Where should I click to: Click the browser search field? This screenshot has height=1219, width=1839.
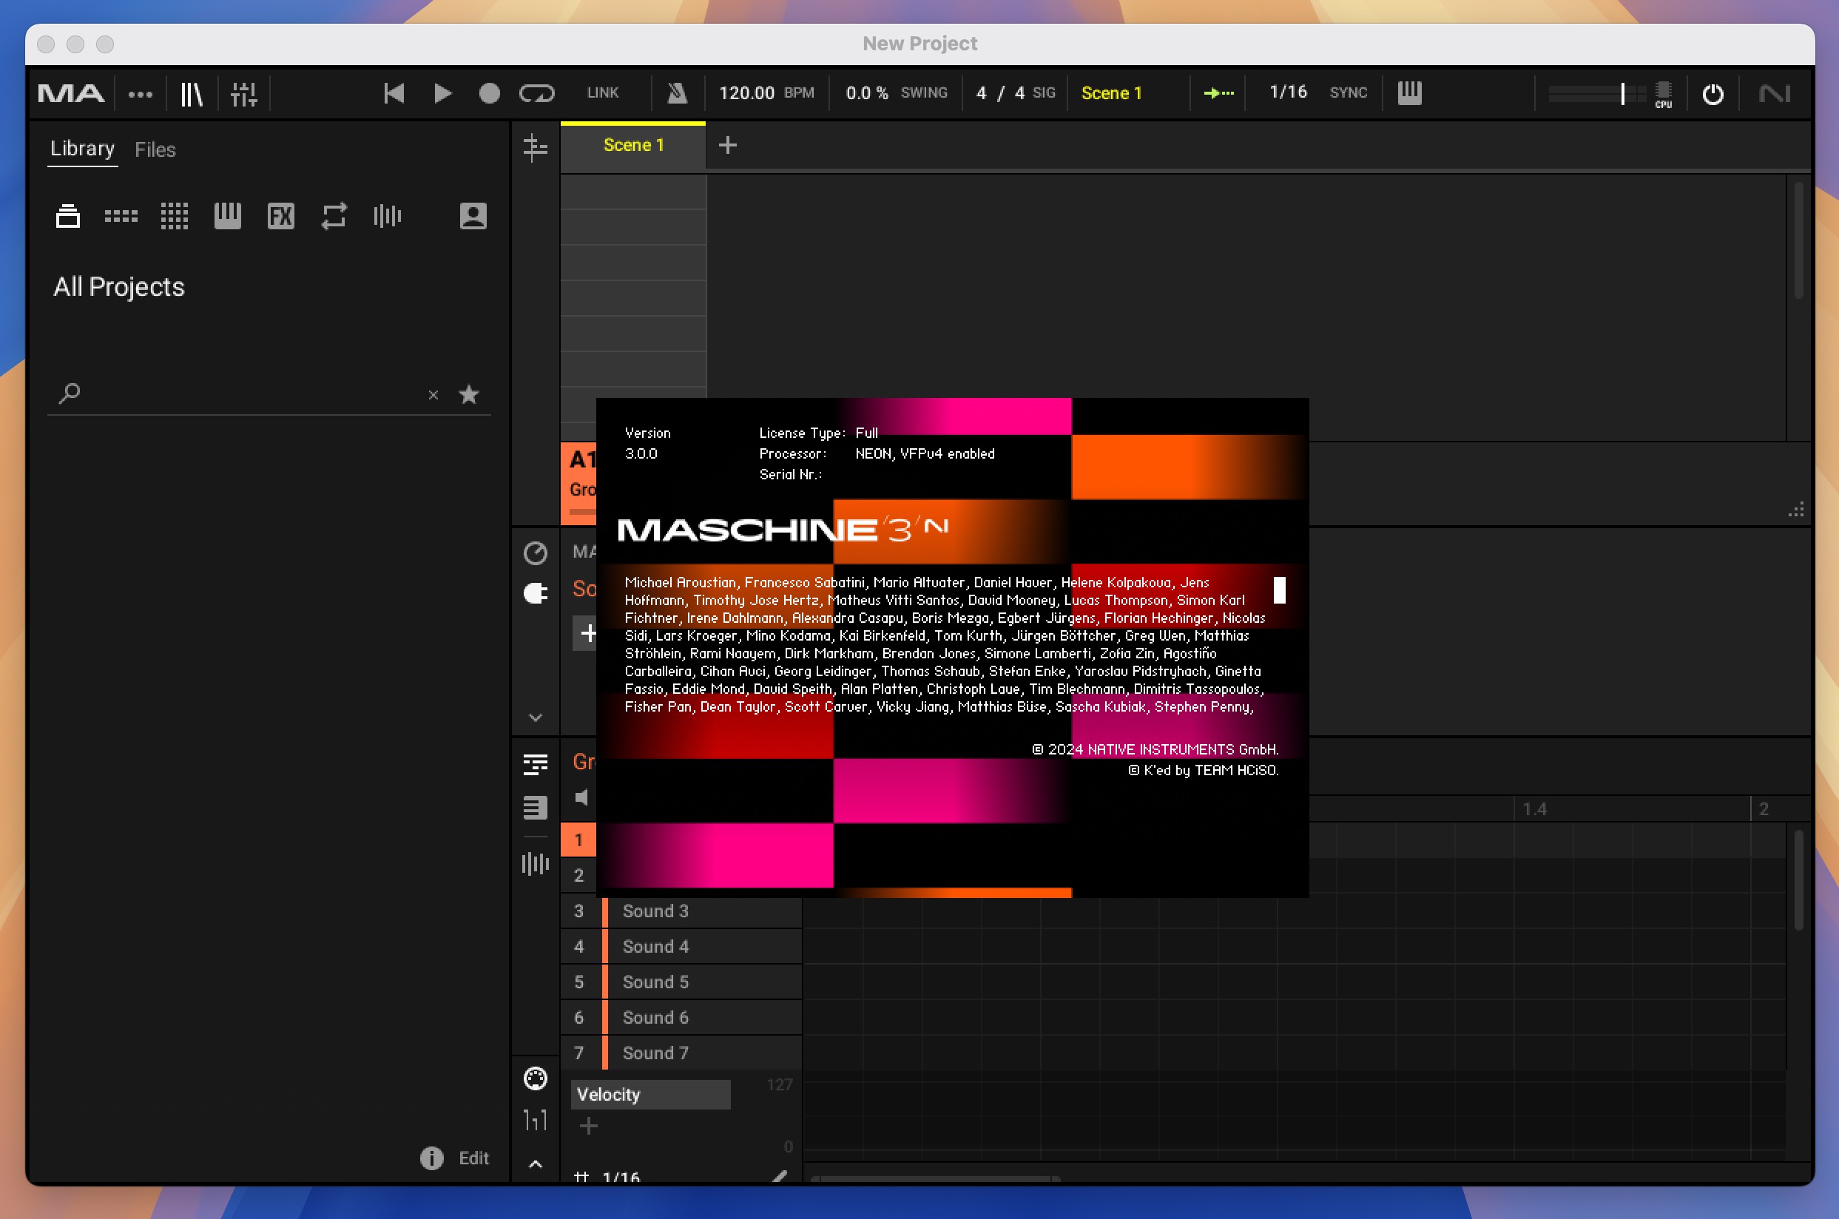pyautogui.click(x=249, y=394)
